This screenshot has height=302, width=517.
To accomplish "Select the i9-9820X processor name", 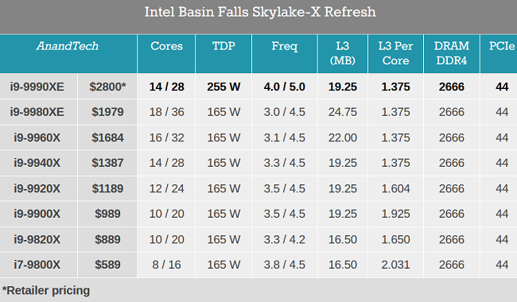I will tap(37, 239).
